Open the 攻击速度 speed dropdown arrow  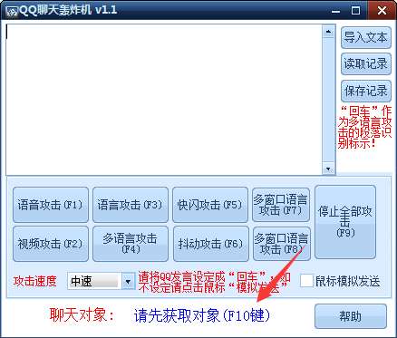[x=128, y=281]
